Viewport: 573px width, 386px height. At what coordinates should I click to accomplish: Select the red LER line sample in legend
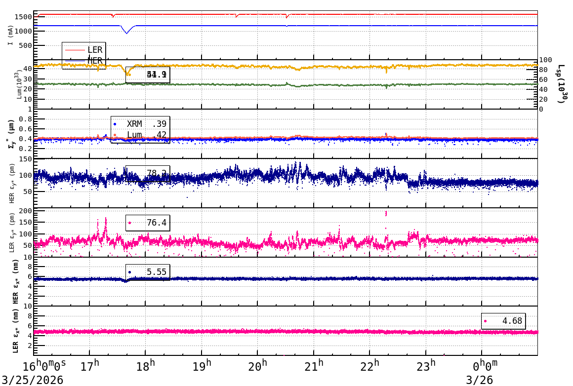tap(75, 50)
